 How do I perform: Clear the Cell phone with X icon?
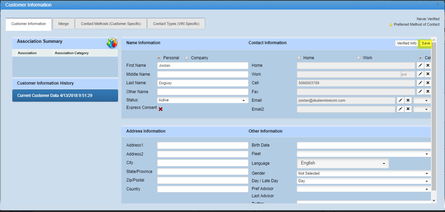(428, 83)
